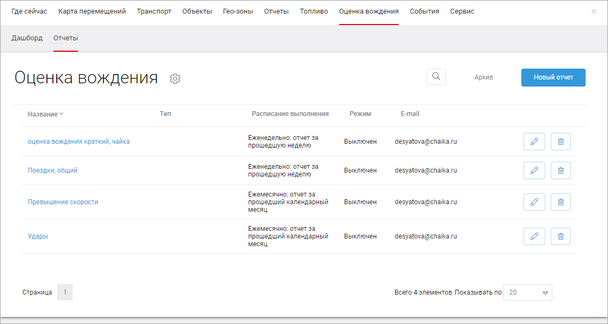Click the 'Расписание выполнения' column header

(x=291, y=114)
